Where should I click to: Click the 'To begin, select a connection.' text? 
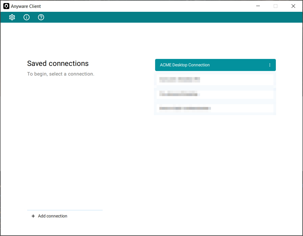[61, 74]
